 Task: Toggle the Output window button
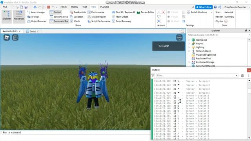[56, 12]
